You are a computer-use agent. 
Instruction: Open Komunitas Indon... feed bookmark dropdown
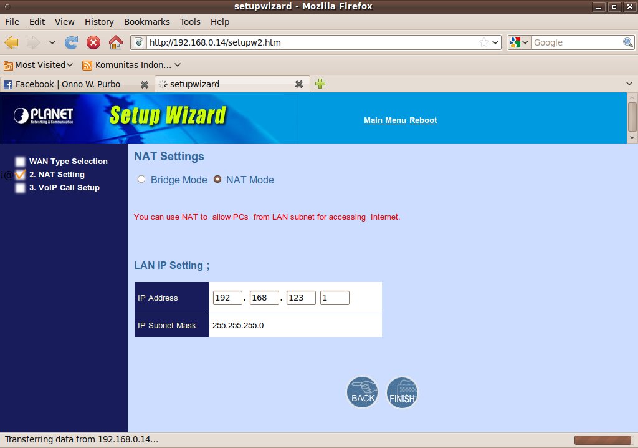click(x=178, y=66)
